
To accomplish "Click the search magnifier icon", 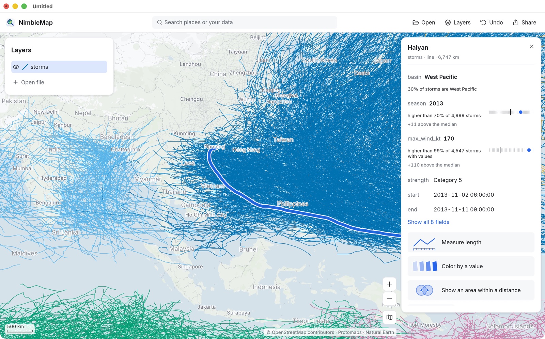I will click(x=159, y=22).
